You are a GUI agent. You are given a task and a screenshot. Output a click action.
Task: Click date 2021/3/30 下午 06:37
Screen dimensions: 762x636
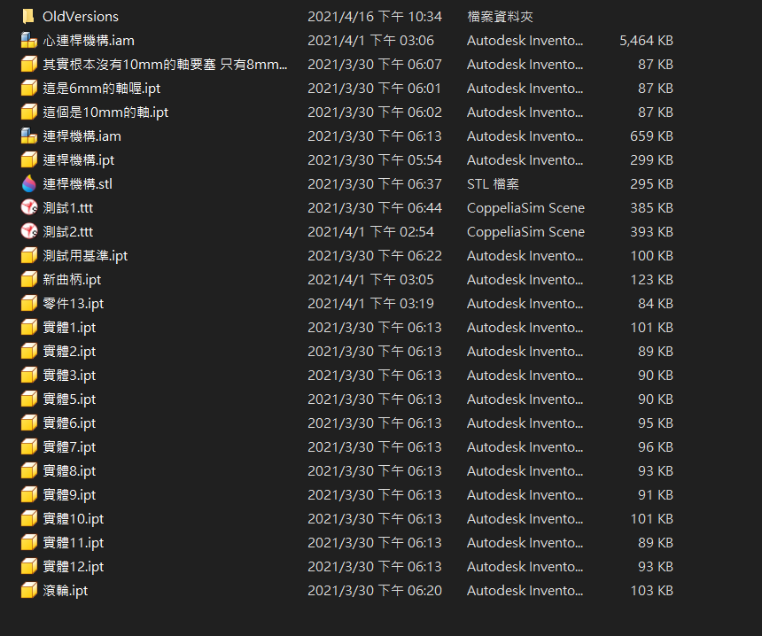375,183
